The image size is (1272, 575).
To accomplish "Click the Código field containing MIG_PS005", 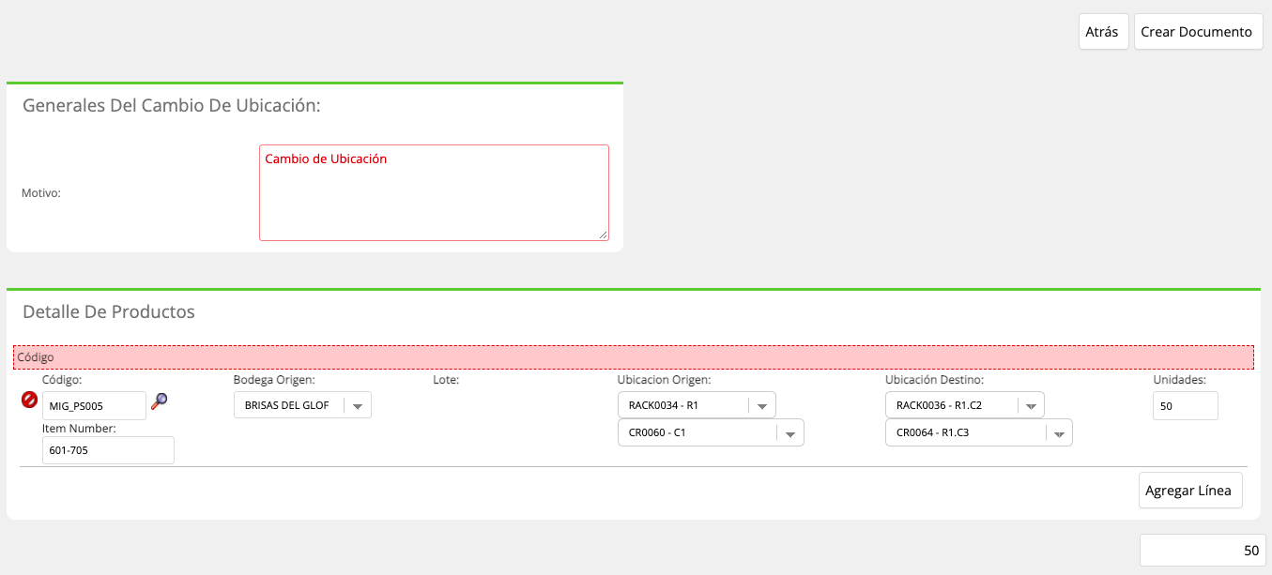I will 94,405.
